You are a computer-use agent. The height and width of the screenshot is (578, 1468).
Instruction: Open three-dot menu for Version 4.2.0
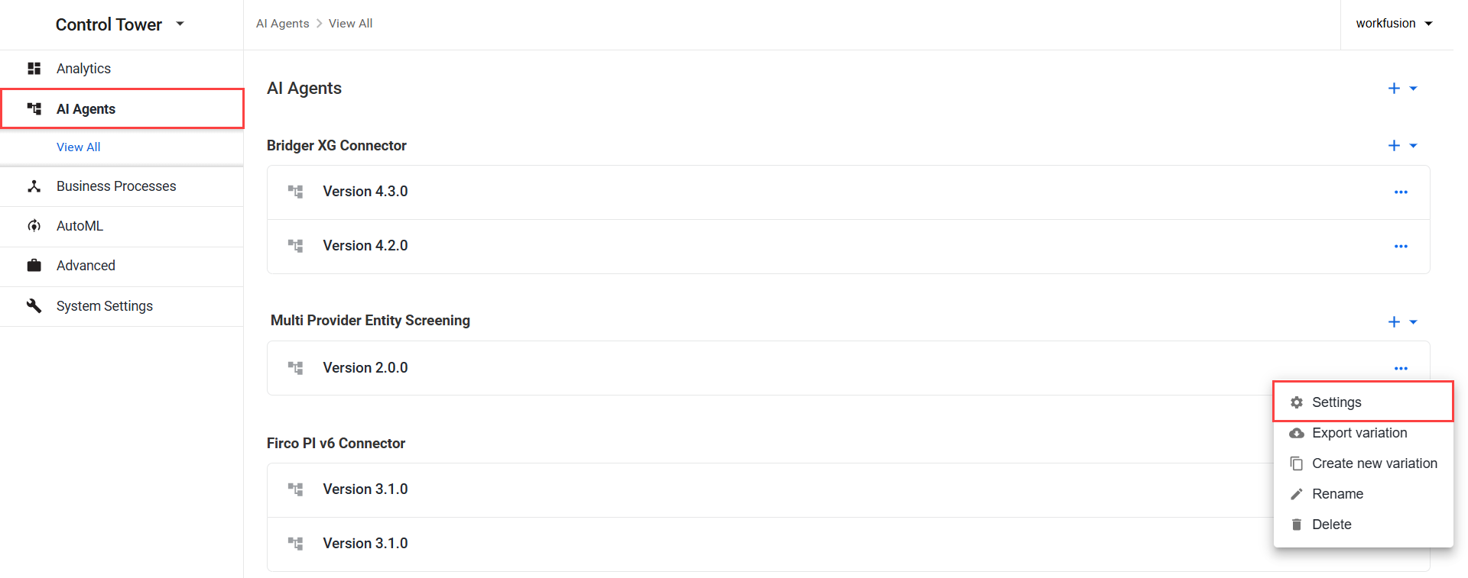click(x=1401, y=247)
